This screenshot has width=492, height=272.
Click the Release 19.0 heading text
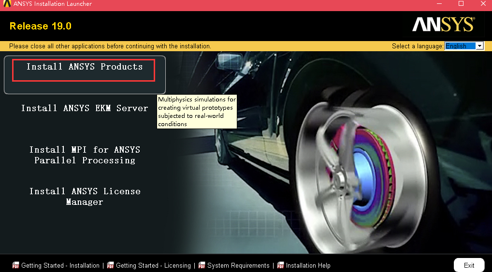pos(41,26)
